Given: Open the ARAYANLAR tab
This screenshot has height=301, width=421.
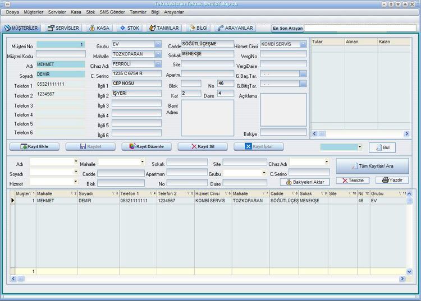Looking at the screenshot, I should (x=235, y=28).
